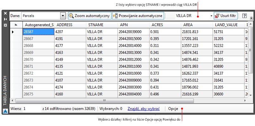This screenshot has width=255, height=126.
Task: Click the vertical scrollbar down arrow
Action: click(x=250, y=95)
